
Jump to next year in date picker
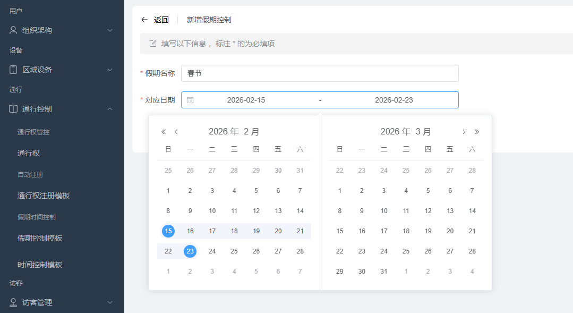(476, 132)
